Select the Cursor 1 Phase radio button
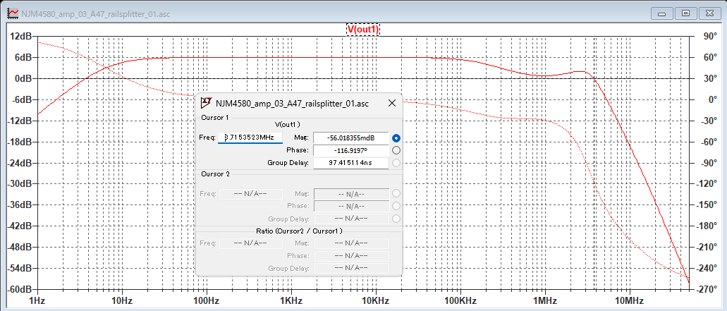This screenshot has height=311, width=727. click(396, 150)
